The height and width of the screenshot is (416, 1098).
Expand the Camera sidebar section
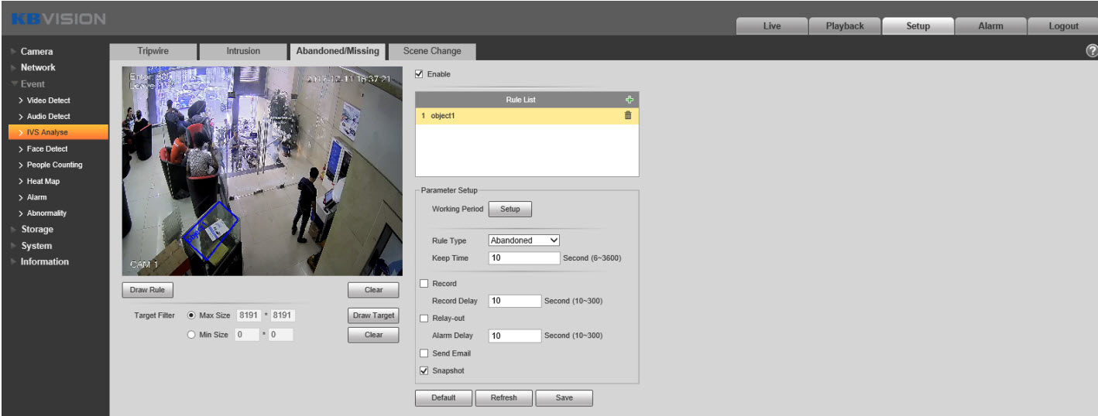click(x=36, y=52)
